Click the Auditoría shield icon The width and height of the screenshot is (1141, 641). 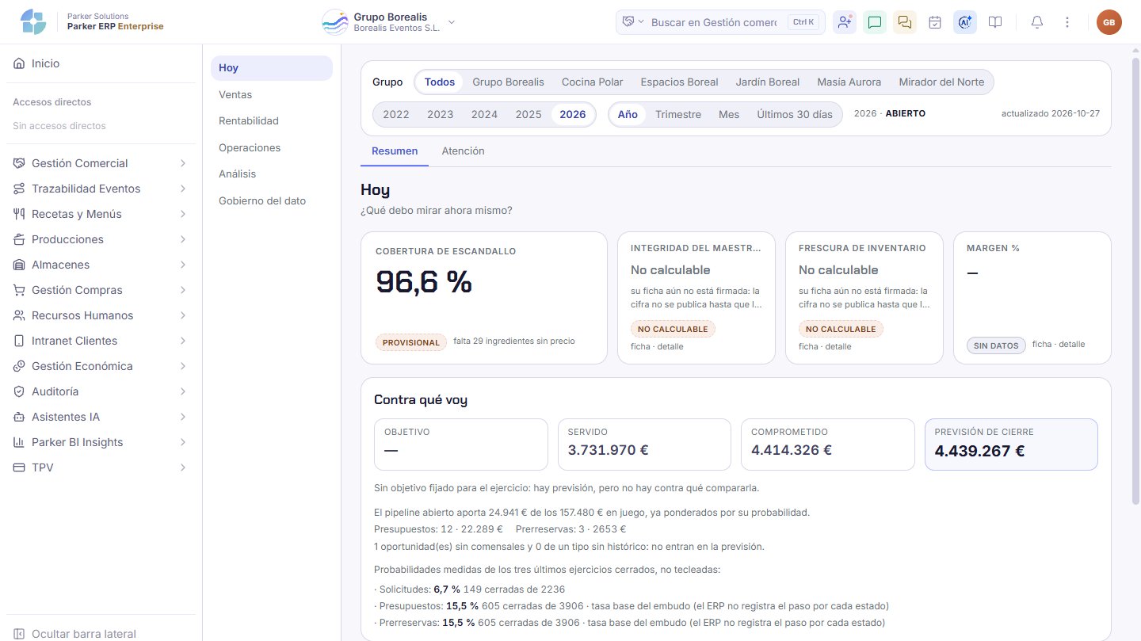pyautogui.click(x=19, y=391)
